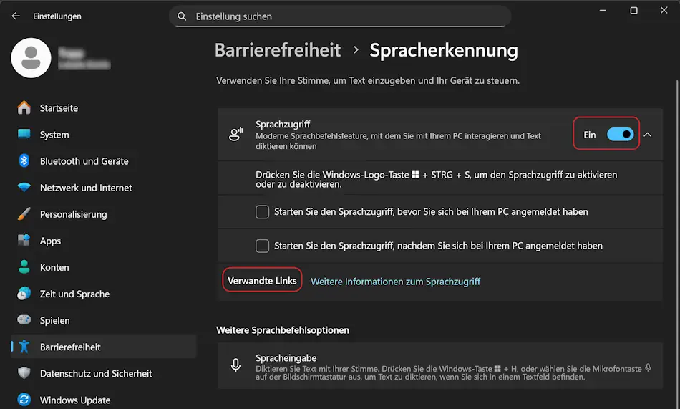Click the System monitor icon
The image size is (680, 409).
click(24, 134)
